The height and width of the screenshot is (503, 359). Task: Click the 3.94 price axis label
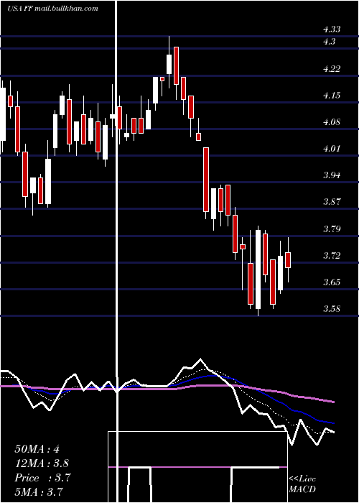click(x=332, y=175)
